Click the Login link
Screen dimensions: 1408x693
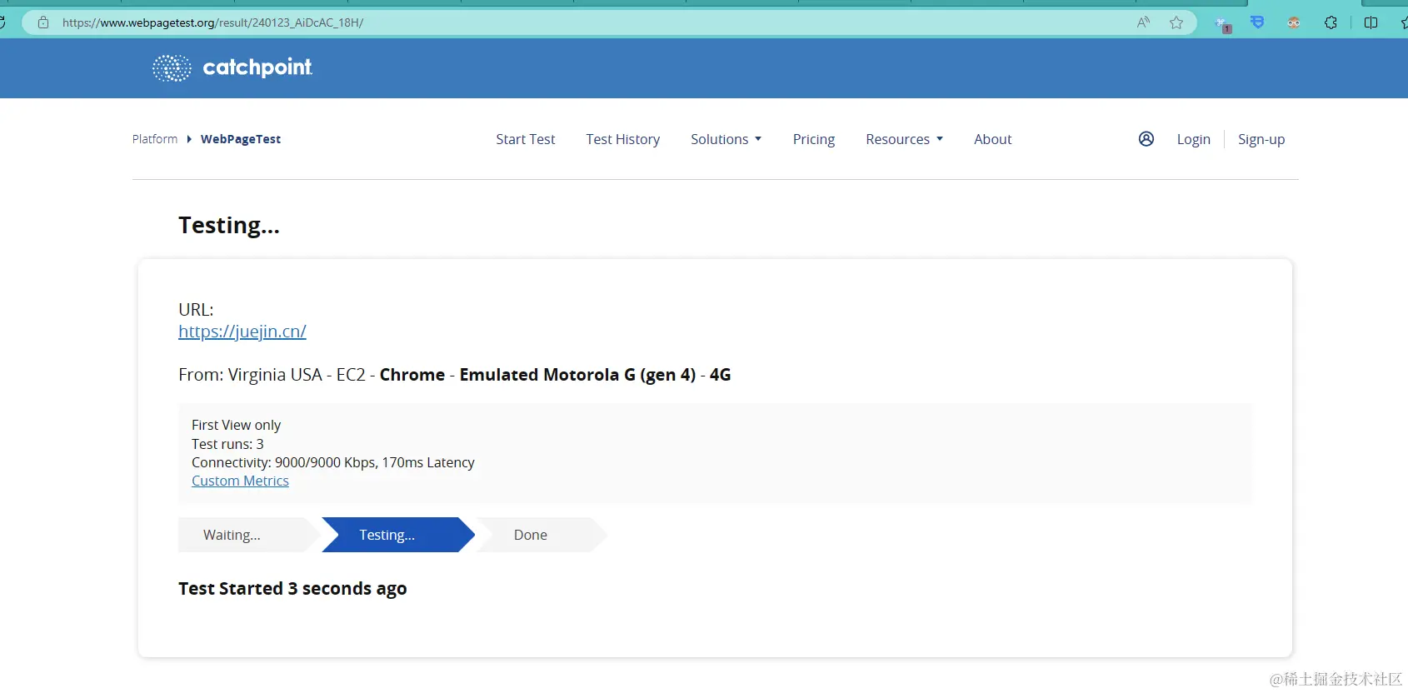point(1194,139)
